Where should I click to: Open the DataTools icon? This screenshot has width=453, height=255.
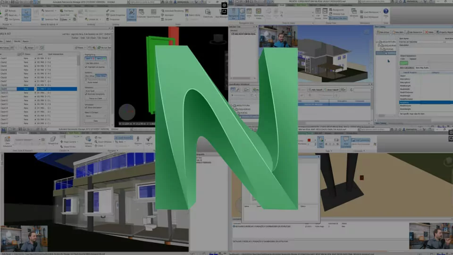[208, 13]
